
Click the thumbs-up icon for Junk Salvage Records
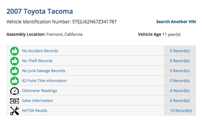pyautogui.click(x=15, y=71)
